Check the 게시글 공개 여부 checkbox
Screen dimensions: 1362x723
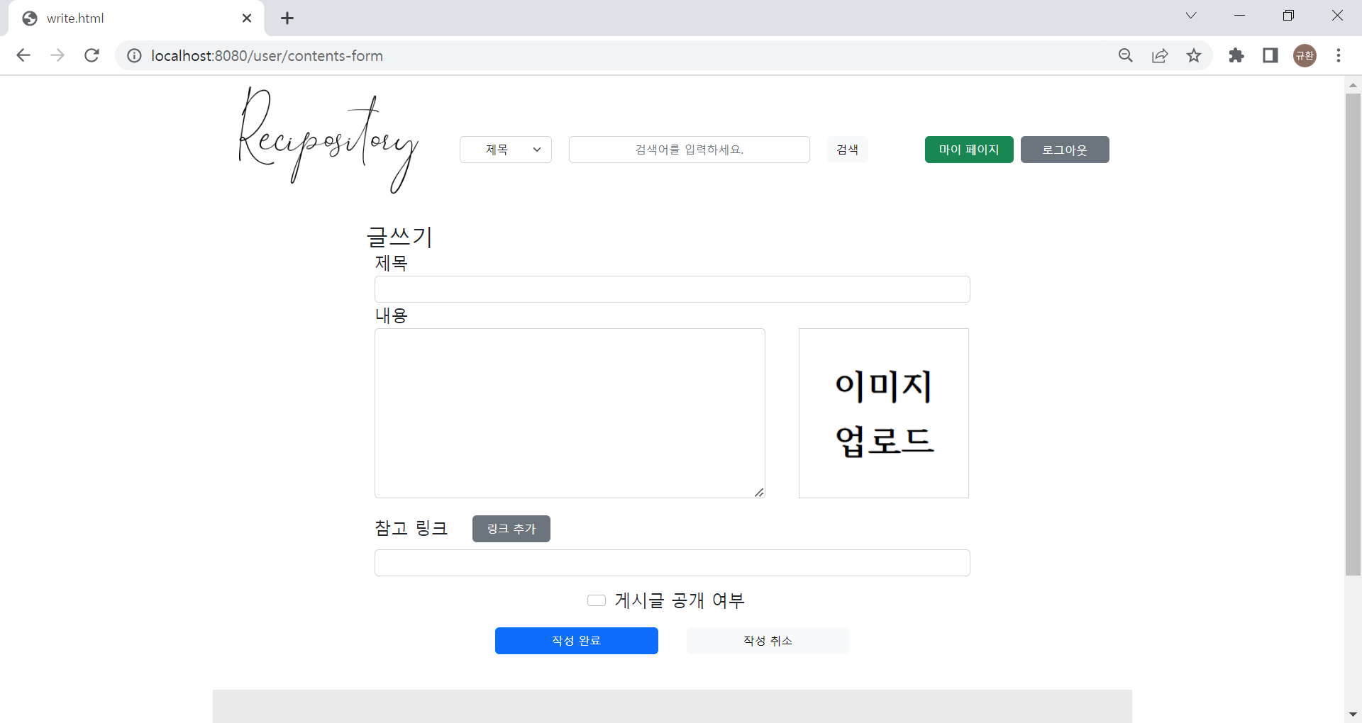pyautogui.click(x=596, y=600)
